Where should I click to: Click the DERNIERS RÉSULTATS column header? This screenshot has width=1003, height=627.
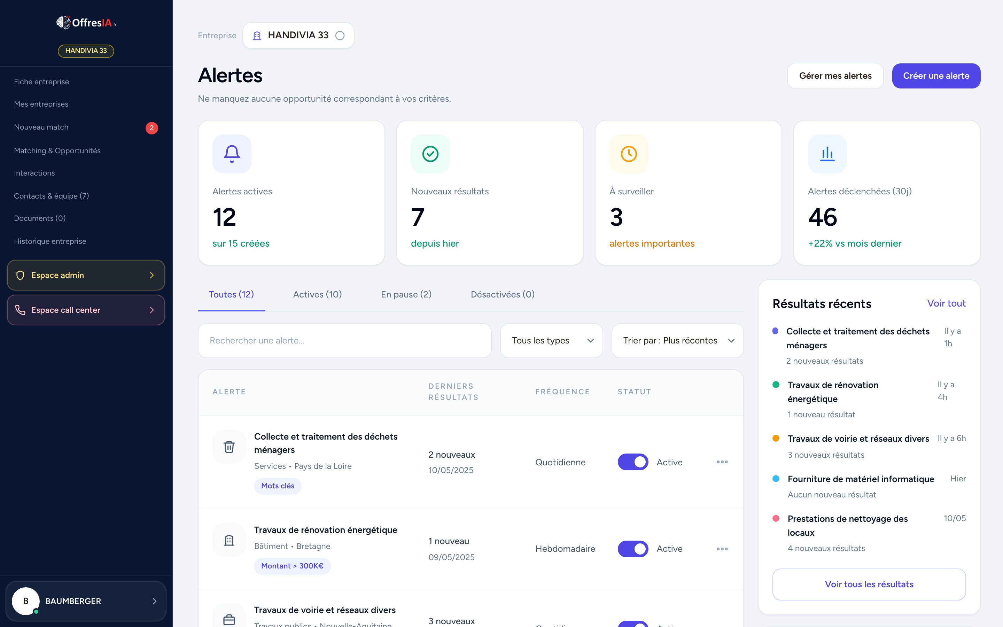(453, 392)
